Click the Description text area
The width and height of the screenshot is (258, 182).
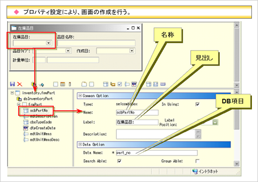[156, 134]
